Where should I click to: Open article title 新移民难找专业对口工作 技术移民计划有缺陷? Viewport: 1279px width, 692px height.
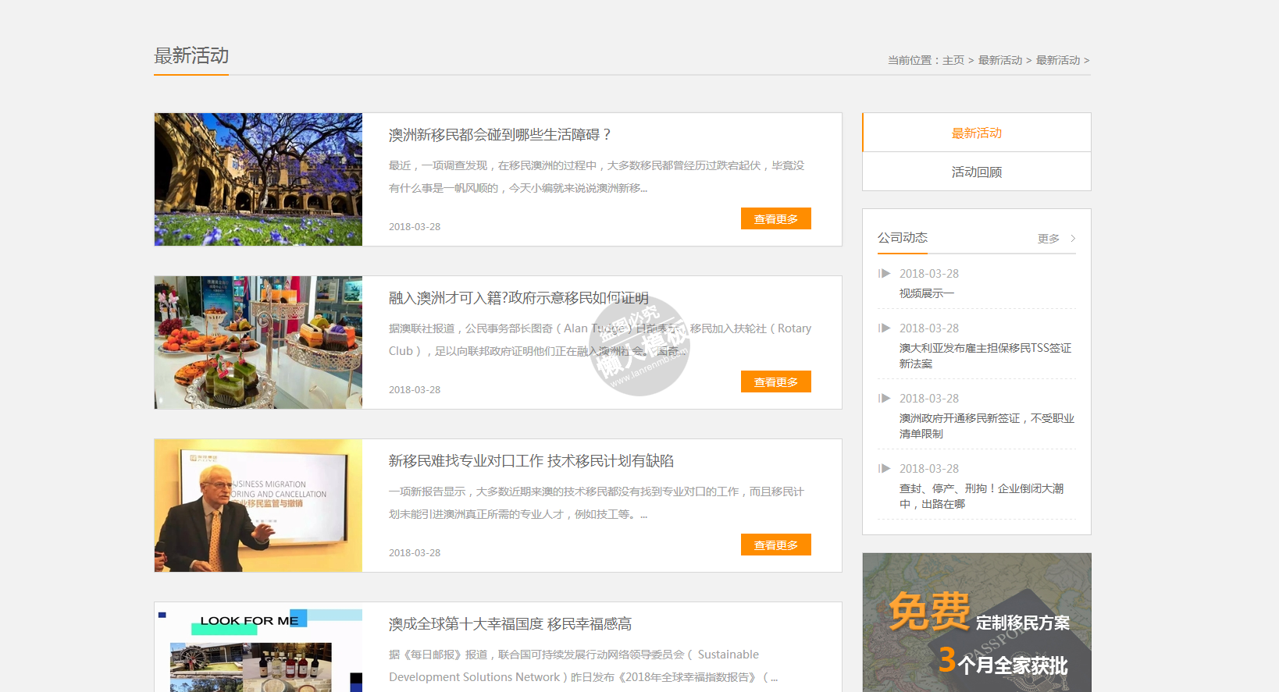[x=531, y=461]
